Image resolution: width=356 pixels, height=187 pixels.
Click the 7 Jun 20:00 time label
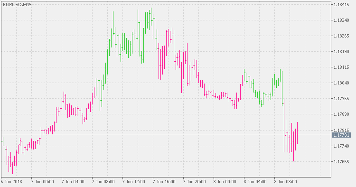(x=195, y=182)
